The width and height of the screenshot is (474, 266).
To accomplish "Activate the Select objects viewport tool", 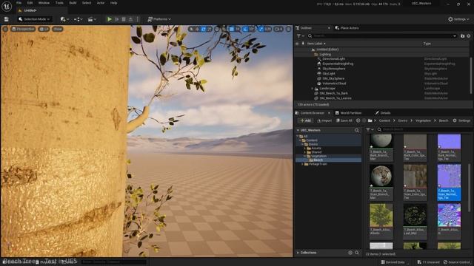I will [x=191, y=30].
